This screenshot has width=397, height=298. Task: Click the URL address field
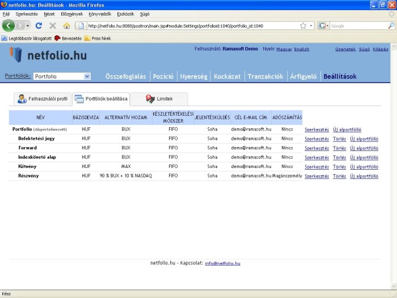pyautogui.click(x=192, y=26)
